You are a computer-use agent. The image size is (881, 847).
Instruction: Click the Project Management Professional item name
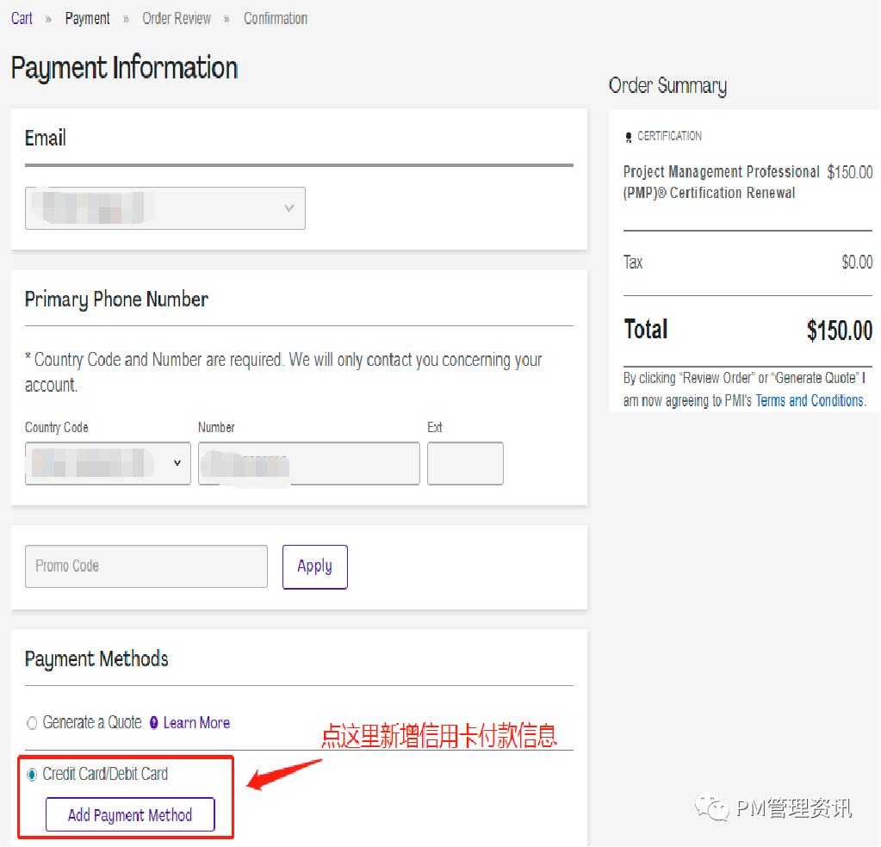click(x=722, y=182)
